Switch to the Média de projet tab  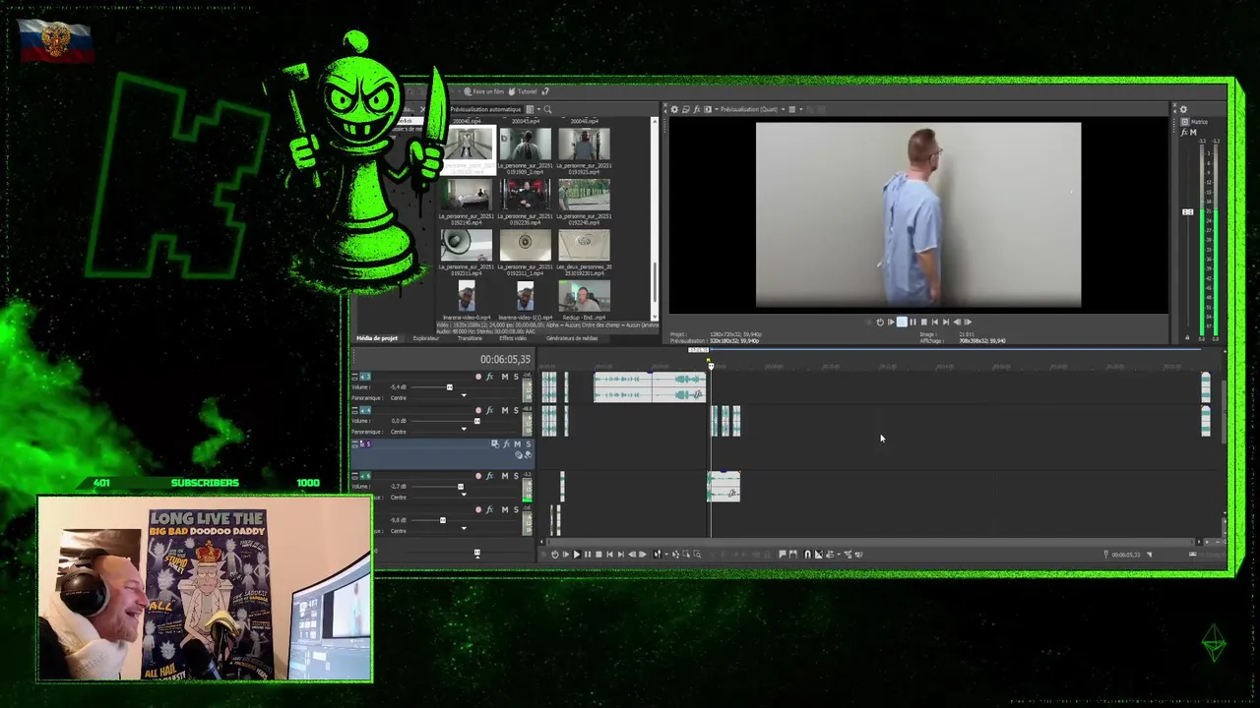pyautogui.click(x=377, y=338)
